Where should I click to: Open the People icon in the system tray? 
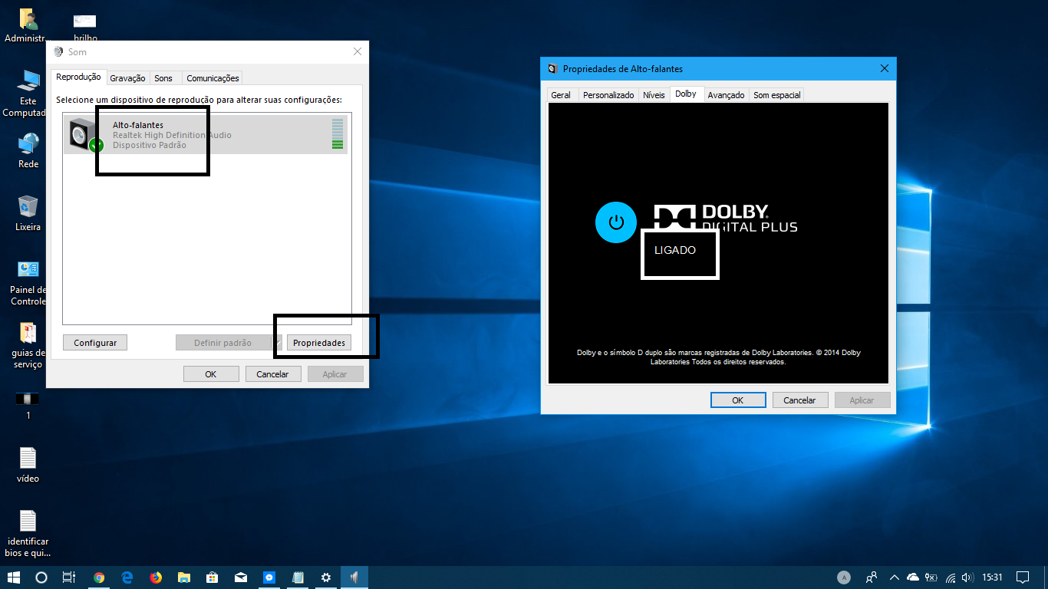click(x=872, y=577)
